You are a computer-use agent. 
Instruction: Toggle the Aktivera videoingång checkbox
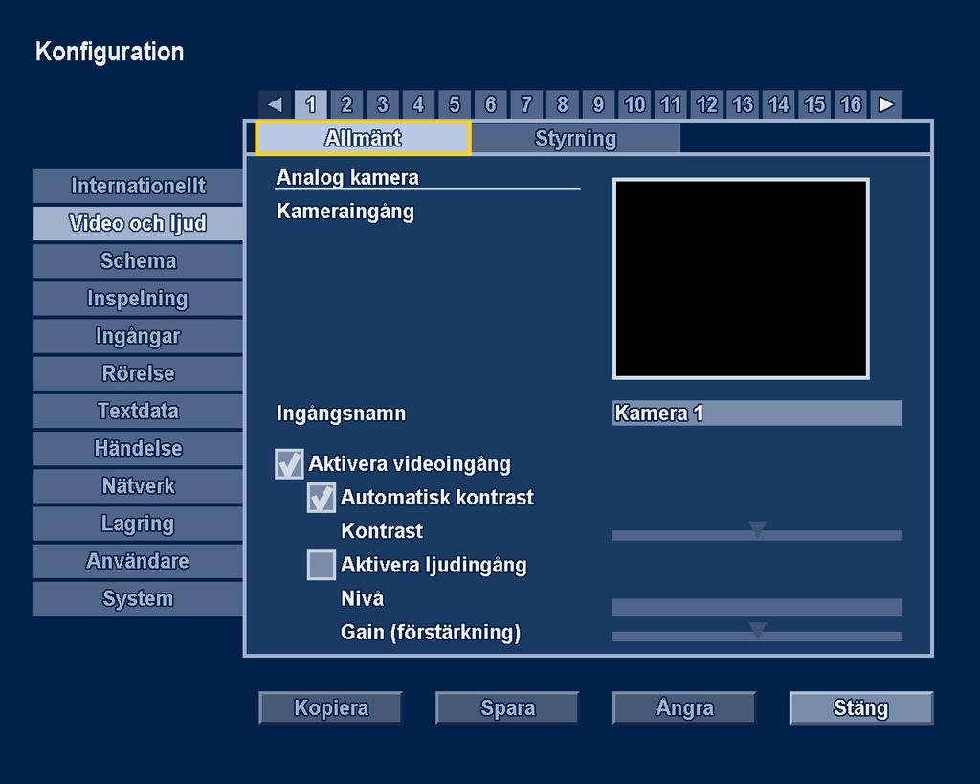(x=289, y=464)
